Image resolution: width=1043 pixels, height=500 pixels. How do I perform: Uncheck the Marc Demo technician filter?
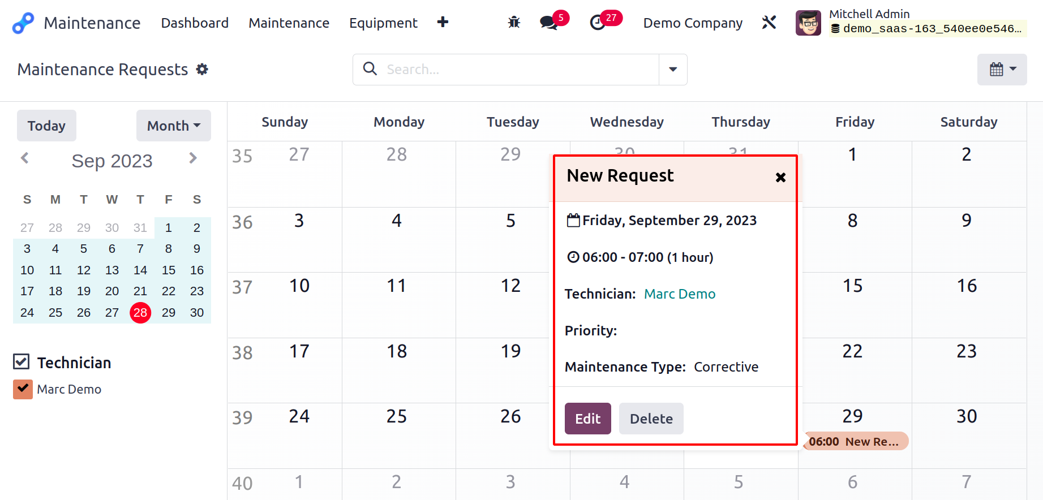(x=23, y=389)
